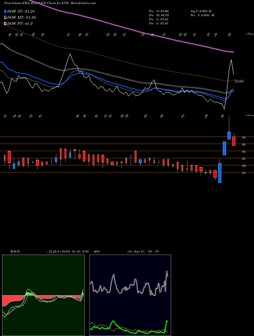The width and height of the screenshot is (254, 336).
Task: Click the 'Pre O: 38.00' value
Action: coord(159,11)
